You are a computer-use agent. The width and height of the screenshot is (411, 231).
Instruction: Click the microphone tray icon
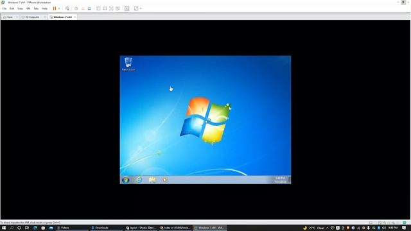click(368, 228)
